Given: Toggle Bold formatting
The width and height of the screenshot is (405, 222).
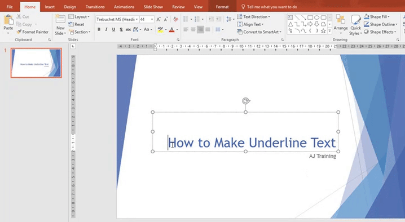Looking at the screenshot, I should 99,30.
